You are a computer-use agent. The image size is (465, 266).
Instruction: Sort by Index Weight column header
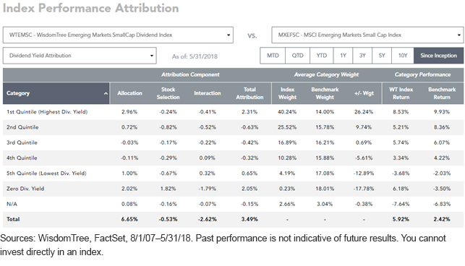(287, 93)
